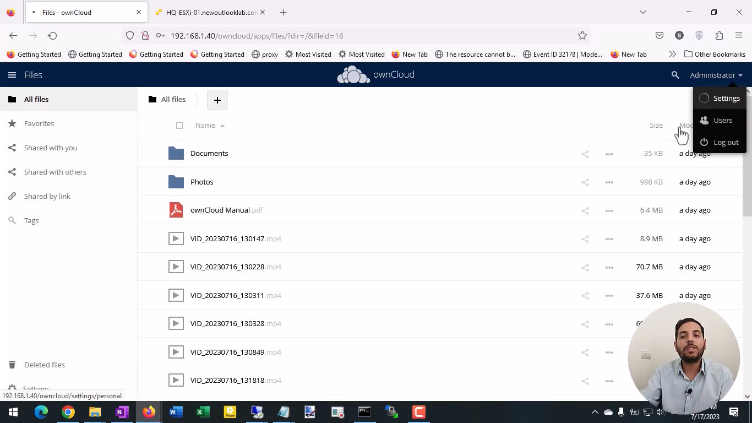Click video icon of VID_20230716_130849
Screen dimensions: 752x423
tap(176, 352)
